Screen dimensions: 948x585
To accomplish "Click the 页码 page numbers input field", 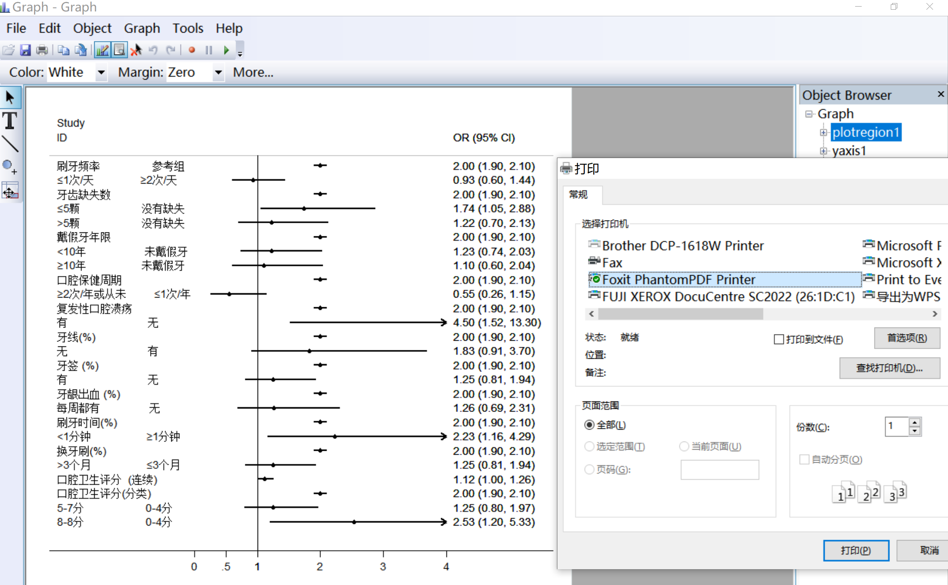I will click(719, 470).
